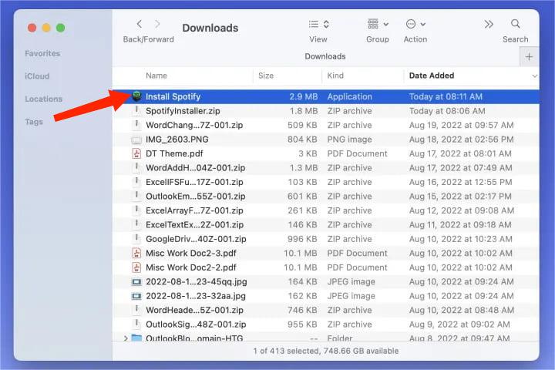Select the Misc Work Doc2-3.pdf name
The height and width of the screenshot is (370, 555).
tap(191, 253)
